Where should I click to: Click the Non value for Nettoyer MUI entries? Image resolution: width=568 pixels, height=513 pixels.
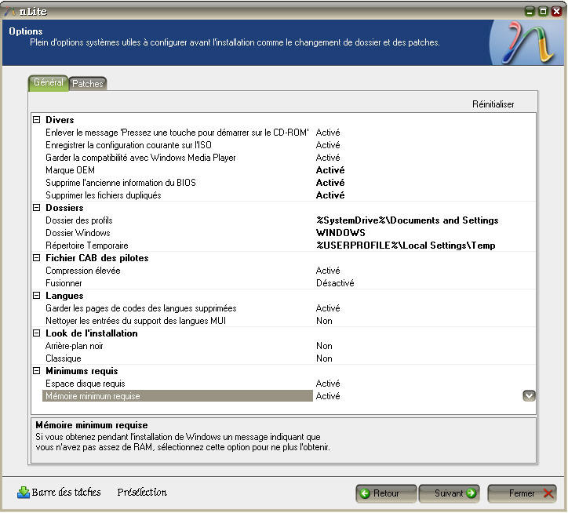point(324,321)
